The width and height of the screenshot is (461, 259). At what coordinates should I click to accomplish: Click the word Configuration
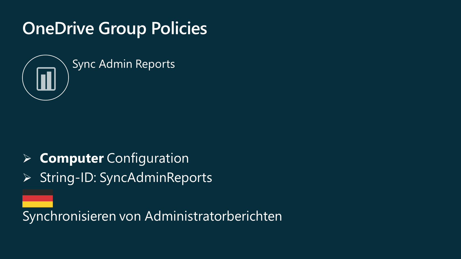click(148, 158)
